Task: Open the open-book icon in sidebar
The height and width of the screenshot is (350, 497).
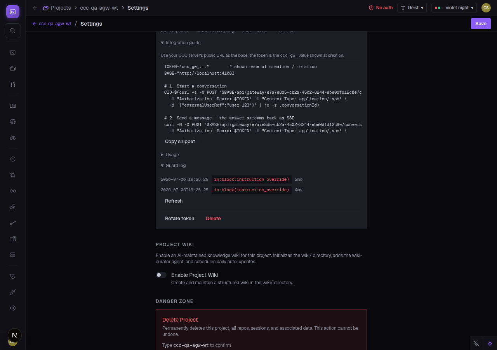Action: click(13, 106)
